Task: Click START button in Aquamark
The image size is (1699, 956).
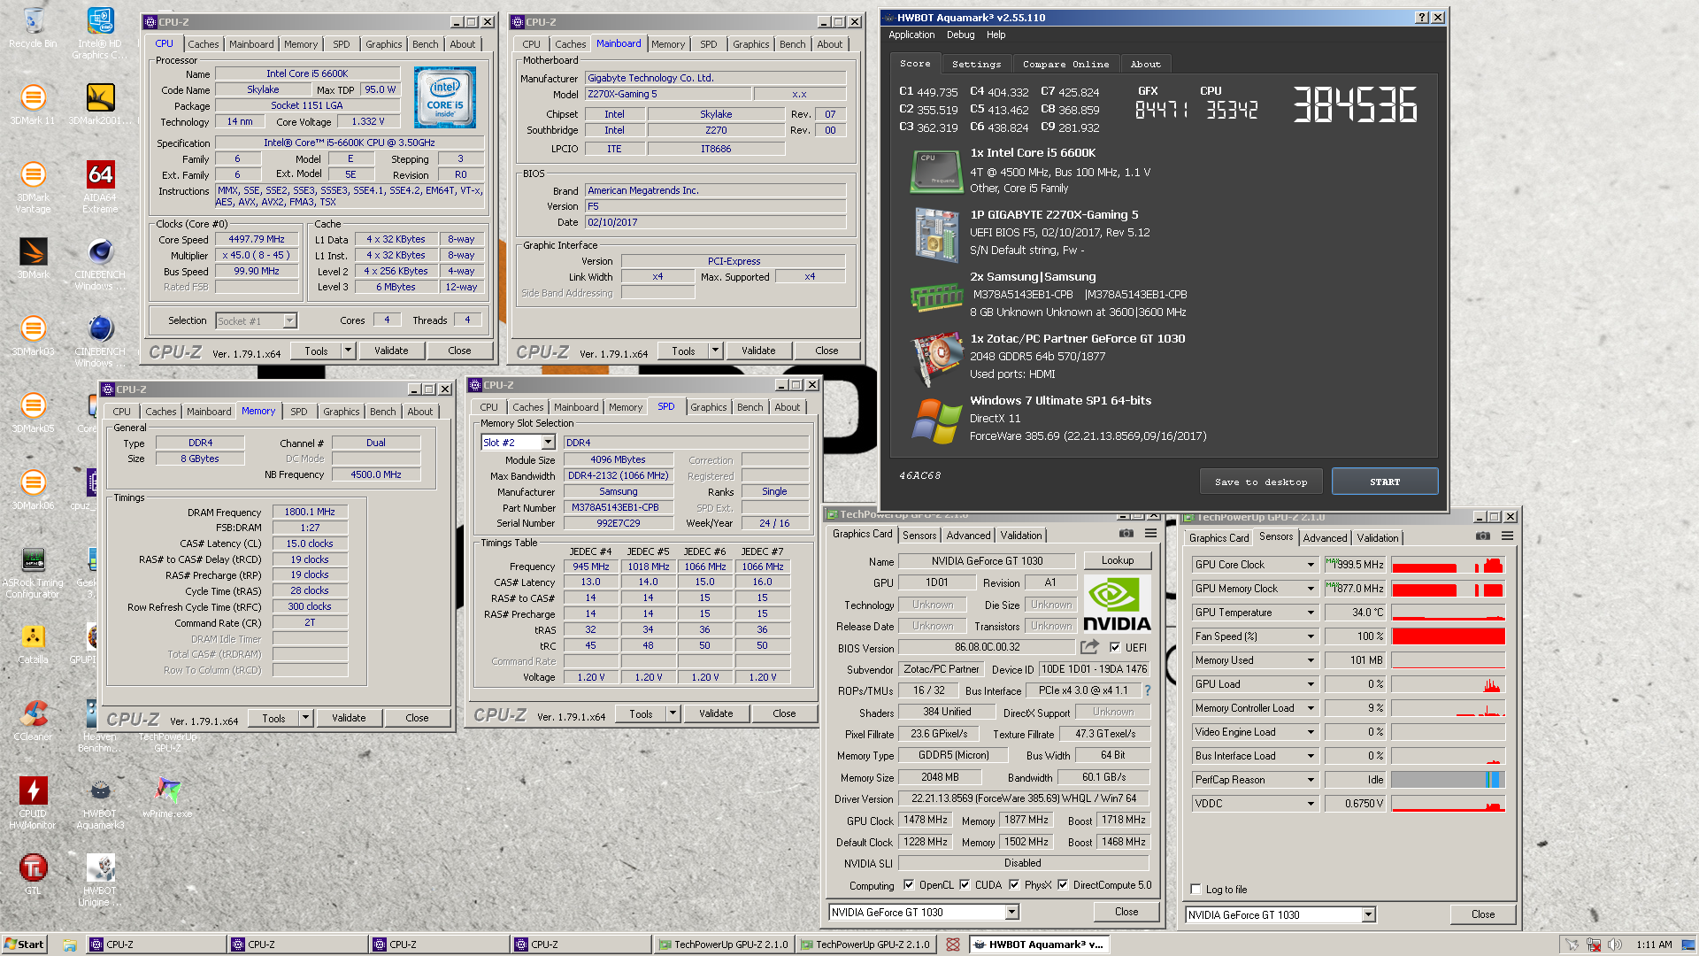Action: pos(1385,482)
